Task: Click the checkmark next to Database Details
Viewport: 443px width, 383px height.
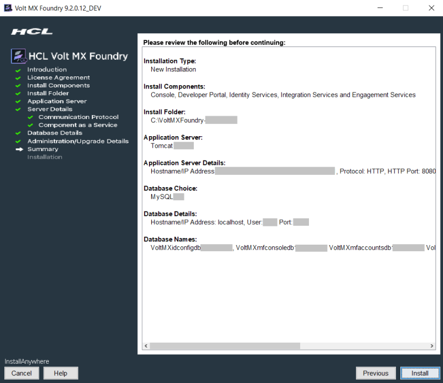Action: point(19,133)
